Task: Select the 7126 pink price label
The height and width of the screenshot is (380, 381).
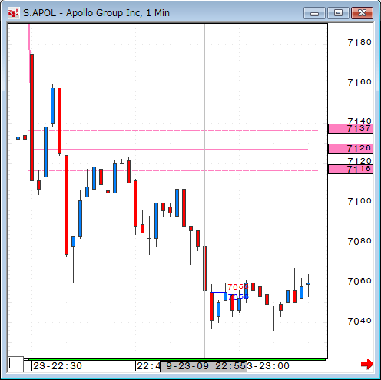Action: pos(350,148)
